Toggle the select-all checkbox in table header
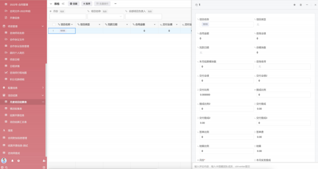Viewport: 318px width, 169px height. click(x=54, y=25)
